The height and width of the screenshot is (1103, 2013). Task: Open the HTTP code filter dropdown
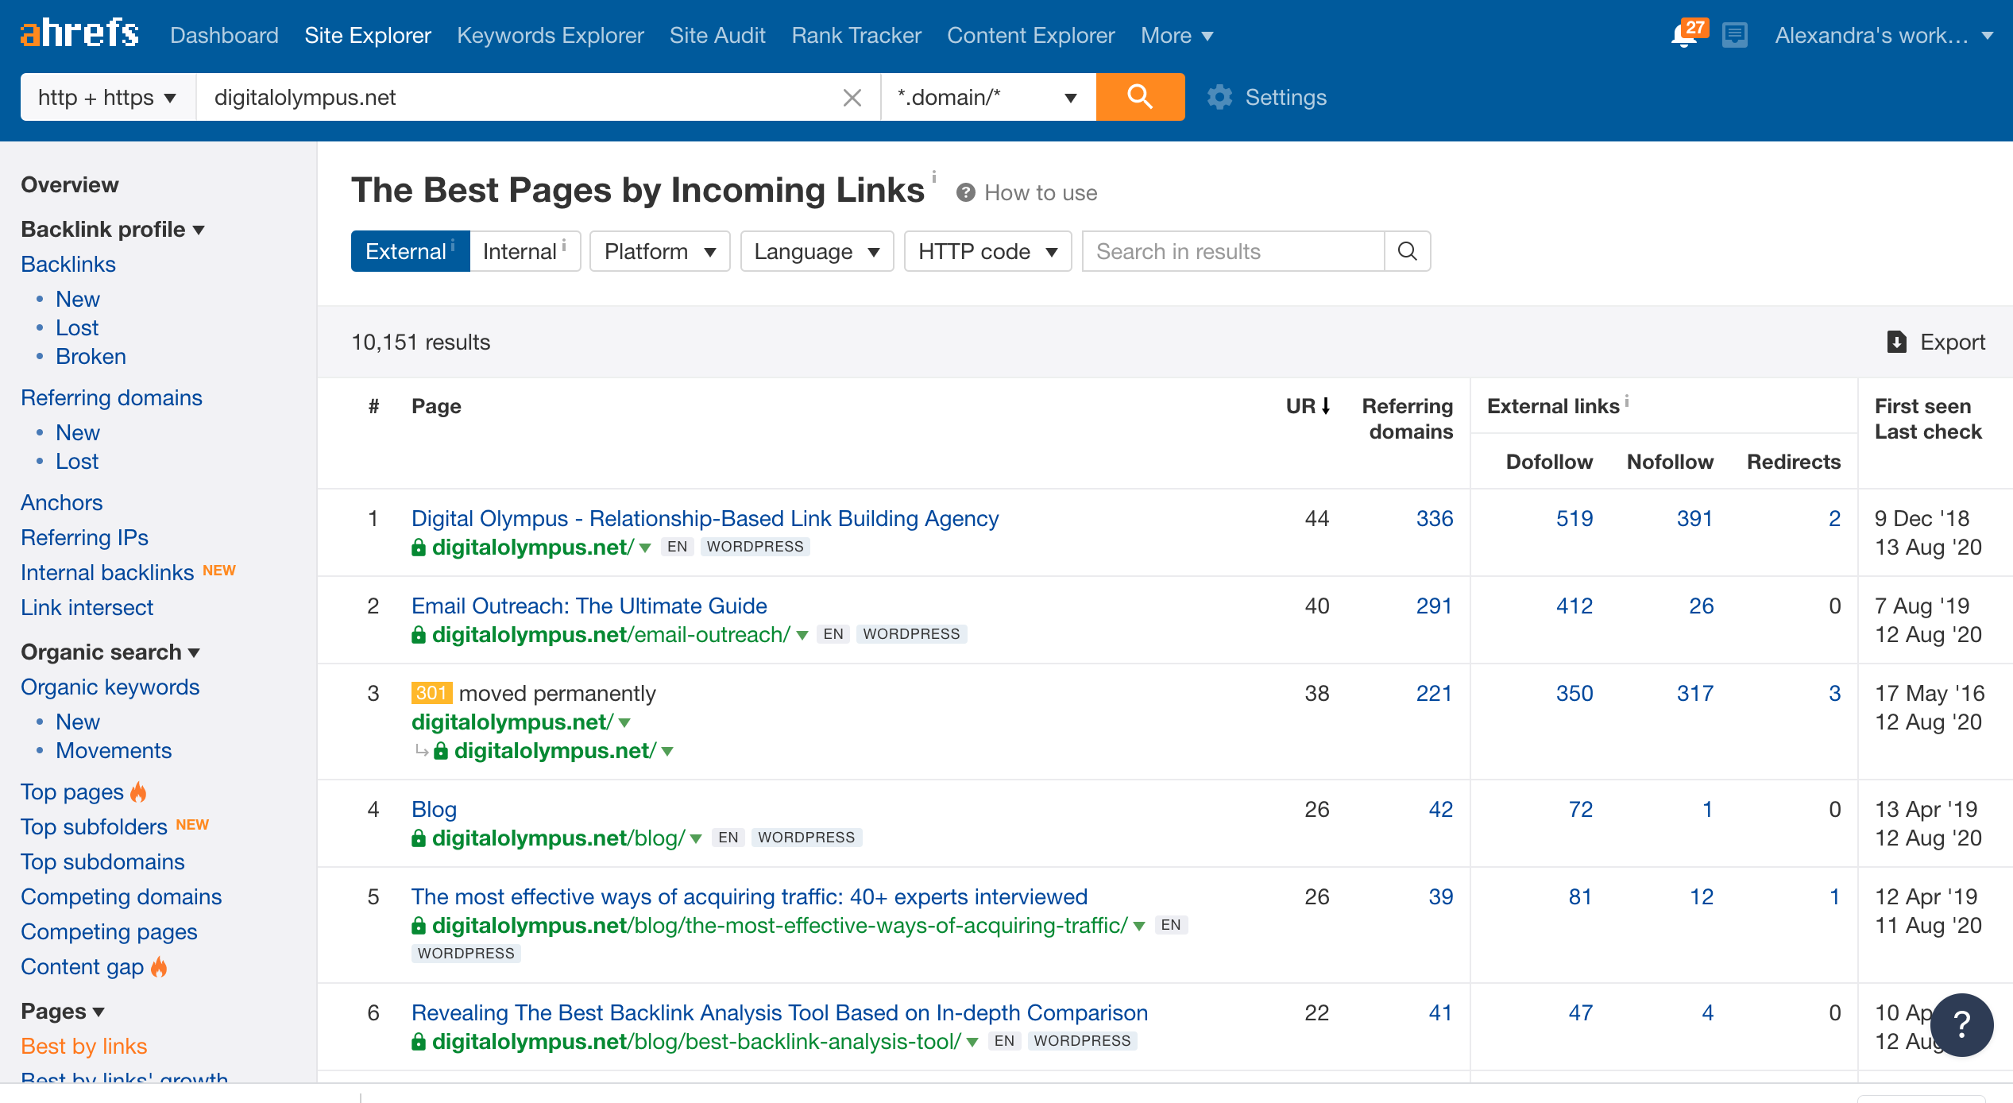tap(987, 251)
